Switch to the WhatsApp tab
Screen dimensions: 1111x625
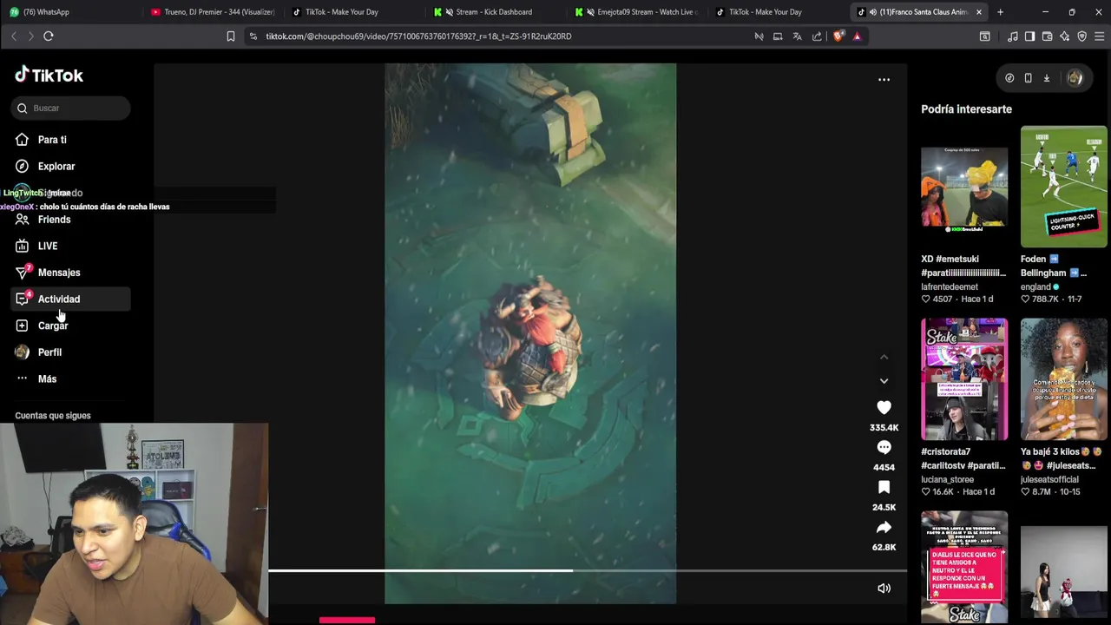pyautogui.click(x=71, y=12)
